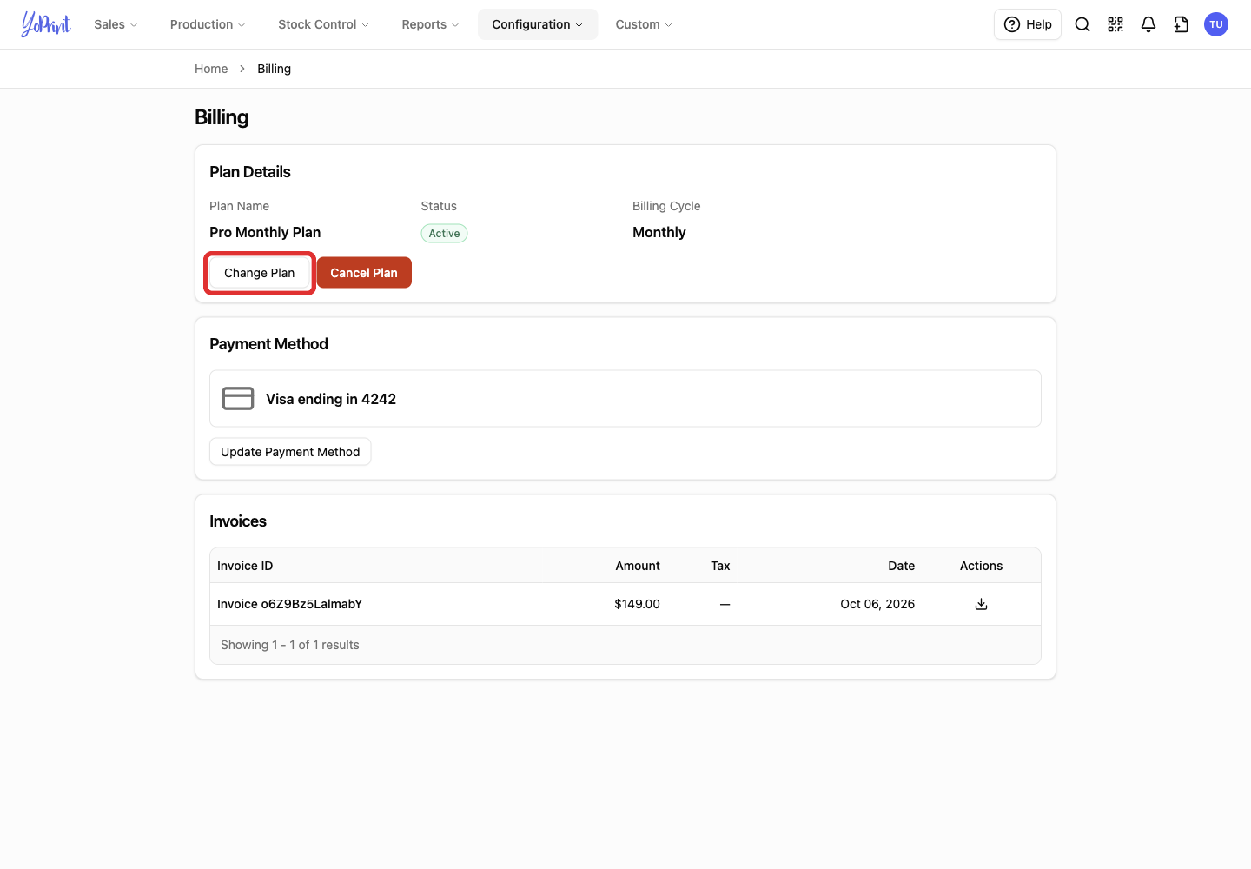Click Update Payment Method
This screenshot has height=869, width=1251.
(x=290, y=452)
